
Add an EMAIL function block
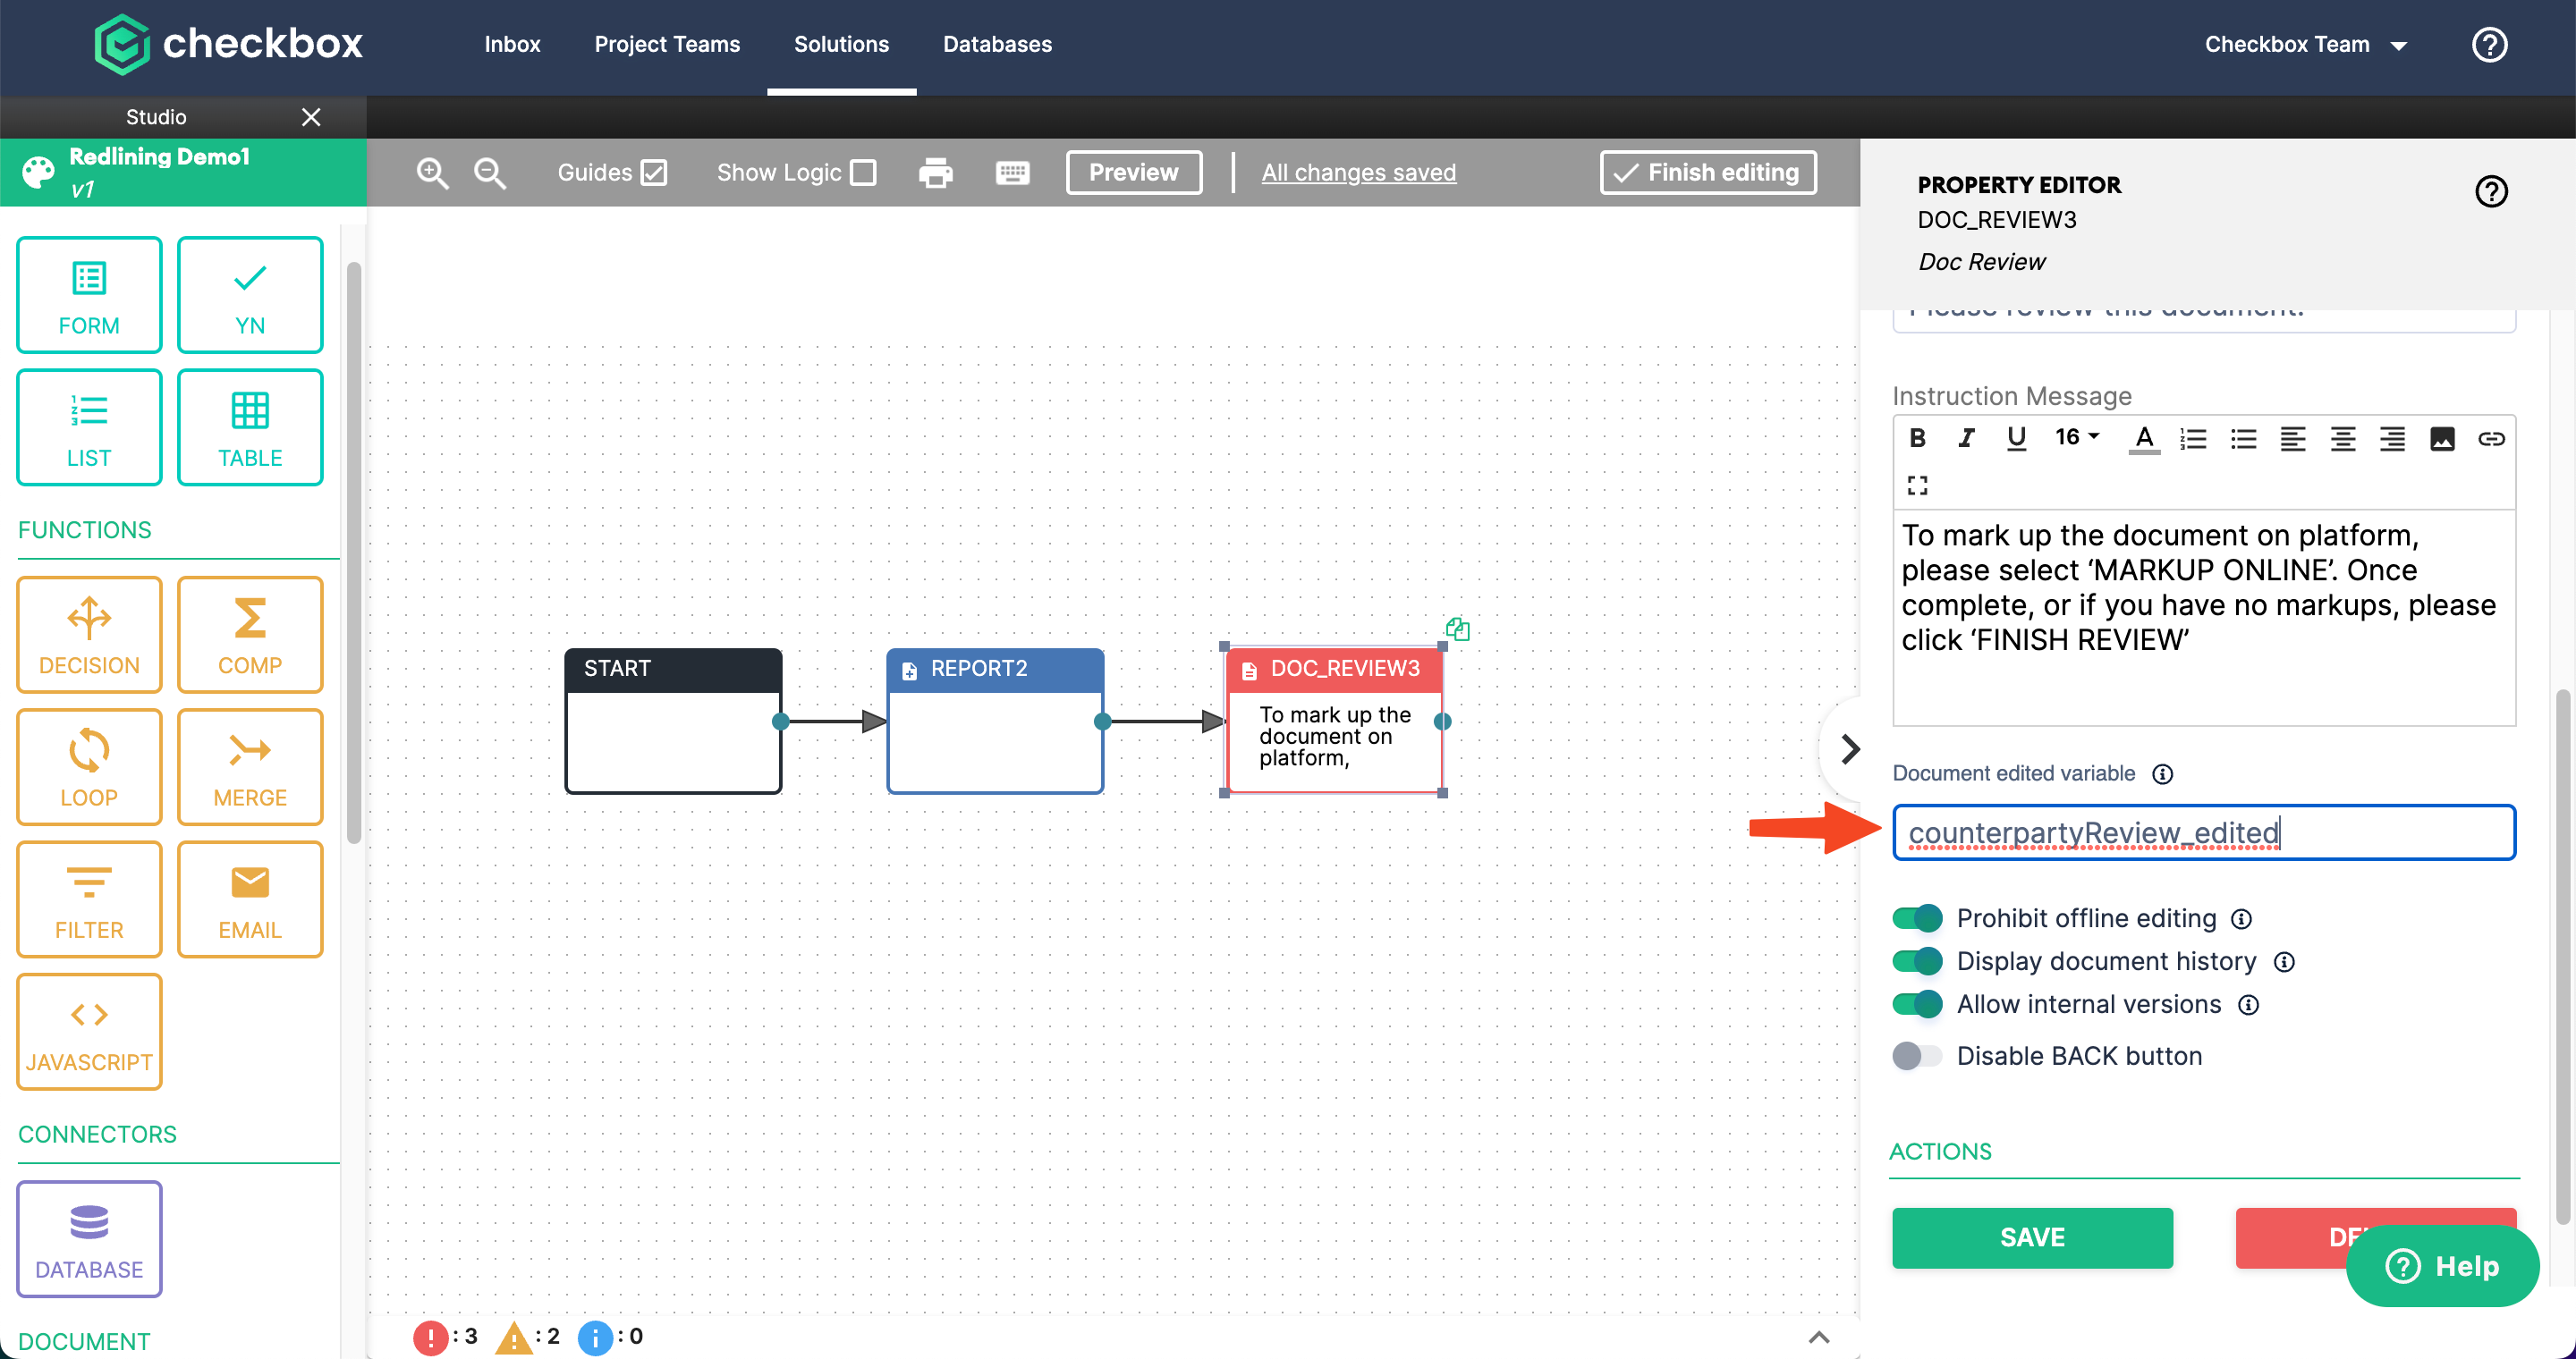click(x=250, y=899)
